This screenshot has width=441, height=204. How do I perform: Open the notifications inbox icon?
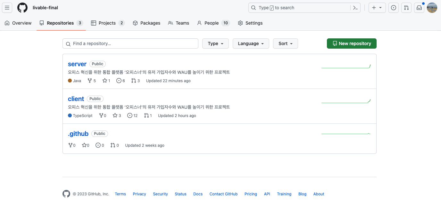(x=419, y=8)
